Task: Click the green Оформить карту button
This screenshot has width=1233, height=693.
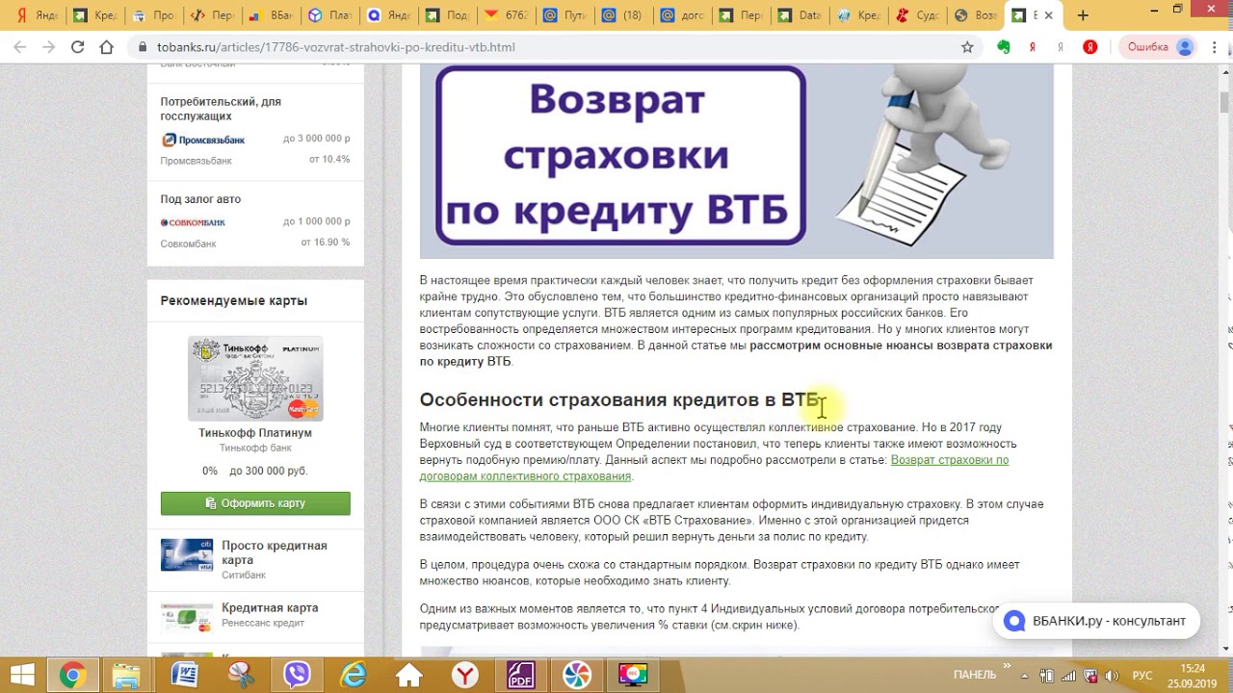Action: click(255, 503)
